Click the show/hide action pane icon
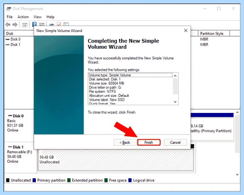Viewport: 244px width, 195px height. pyautogui.click(x=42, y=24)
